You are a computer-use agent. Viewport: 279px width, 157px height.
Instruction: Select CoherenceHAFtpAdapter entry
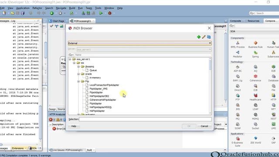pyautogui.click(x=103, y=100)
